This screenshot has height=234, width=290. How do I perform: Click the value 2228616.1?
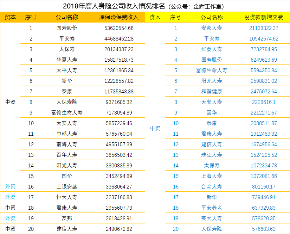coord(264,102)
